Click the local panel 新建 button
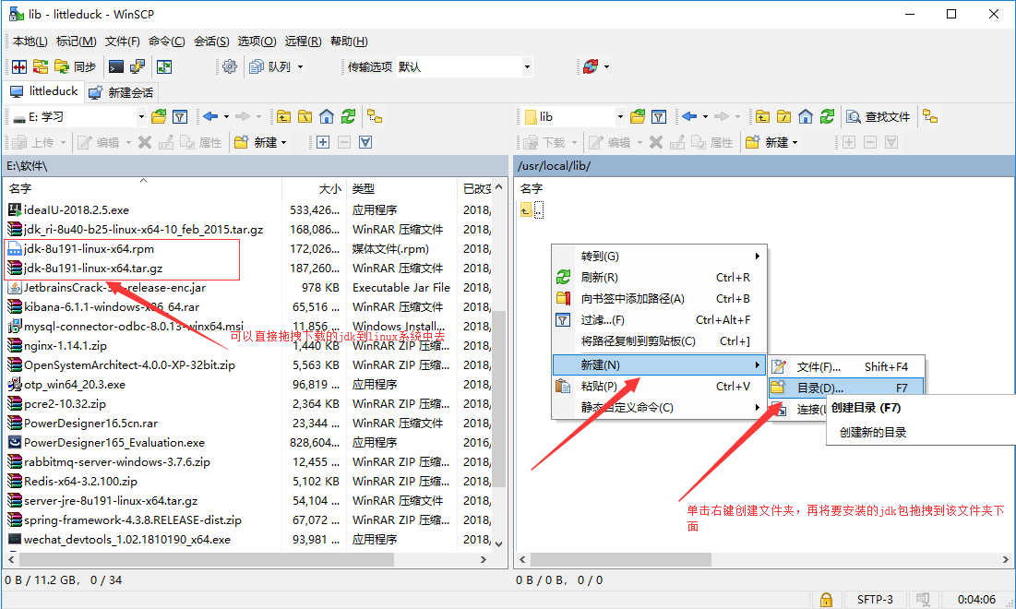The height and width of the screenshot is (609, 1016). point(260,142)
